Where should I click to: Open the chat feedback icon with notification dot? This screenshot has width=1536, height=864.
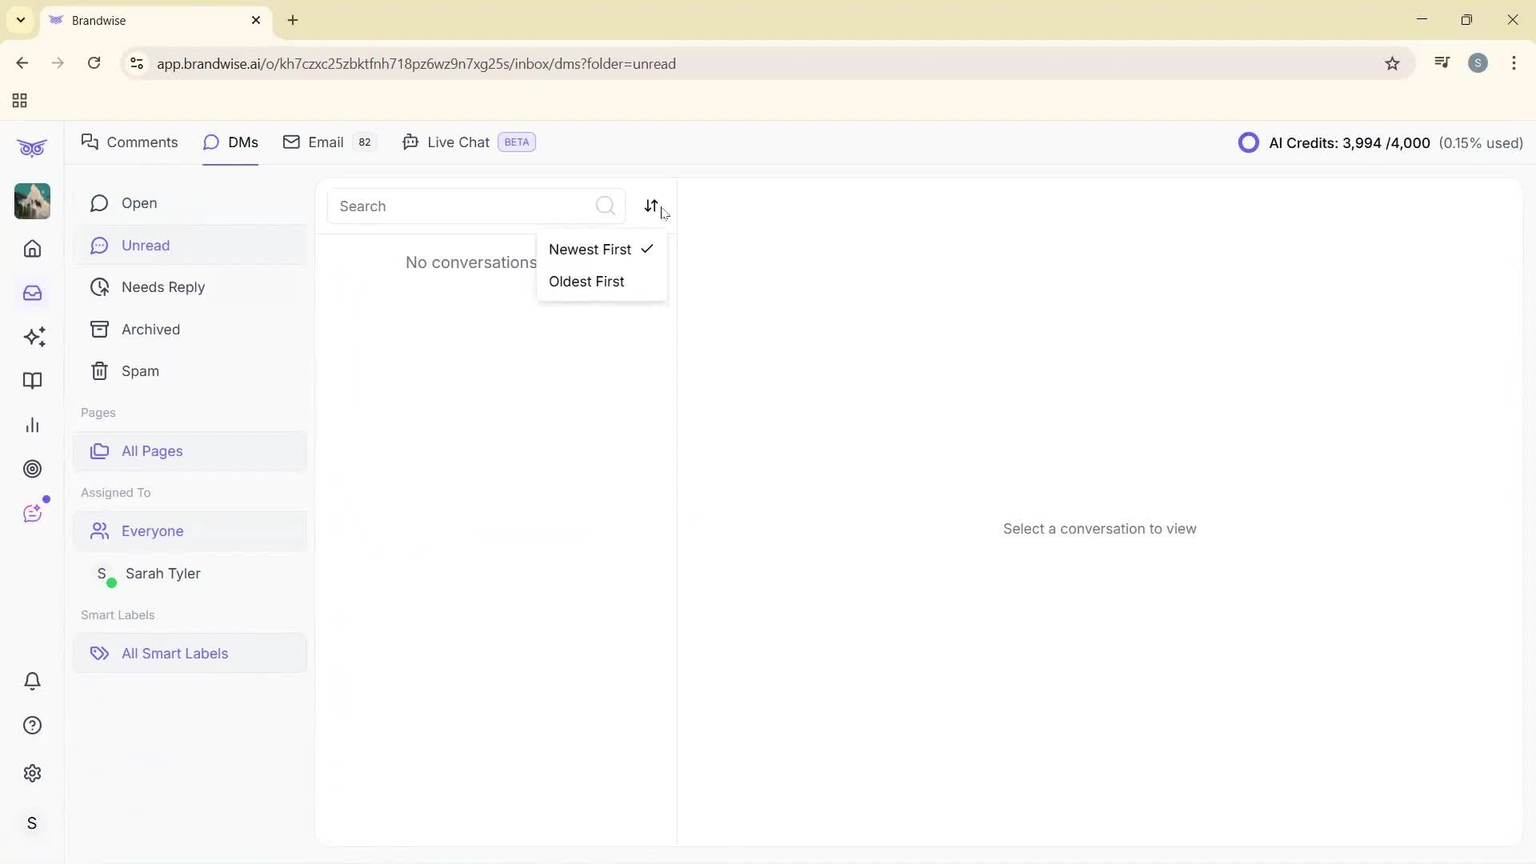[34, 513]
